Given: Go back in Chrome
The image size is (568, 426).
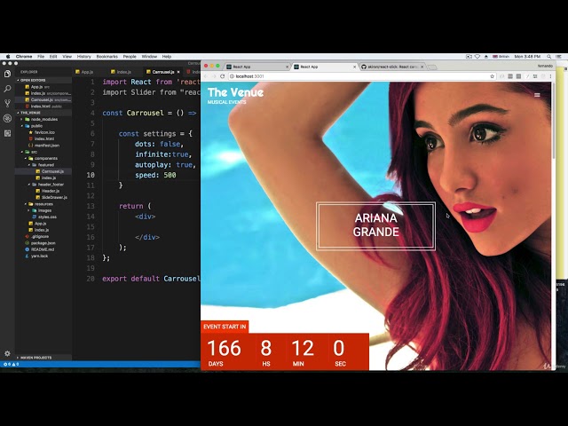Looking at the screenshot, I should point(206,76).
